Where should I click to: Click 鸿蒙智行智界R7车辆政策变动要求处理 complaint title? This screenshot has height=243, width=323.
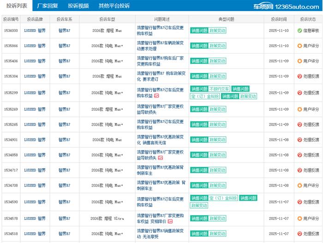(x=160, y=45)
